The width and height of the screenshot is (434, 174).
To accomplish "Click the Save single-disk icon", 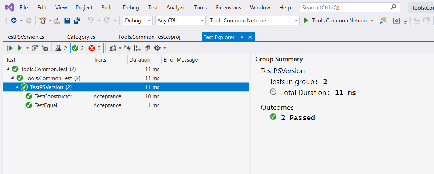I will (x=67, y=21).
